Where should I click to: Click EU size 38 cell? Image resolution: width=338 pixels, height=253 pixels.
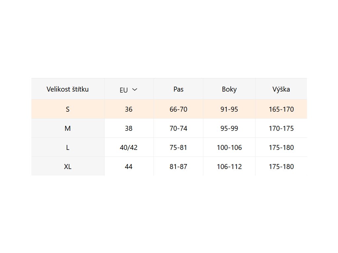[x=129, y=128]
